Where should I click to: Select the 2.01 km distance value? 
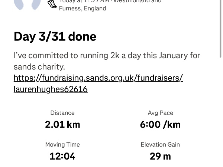[62, 124]
